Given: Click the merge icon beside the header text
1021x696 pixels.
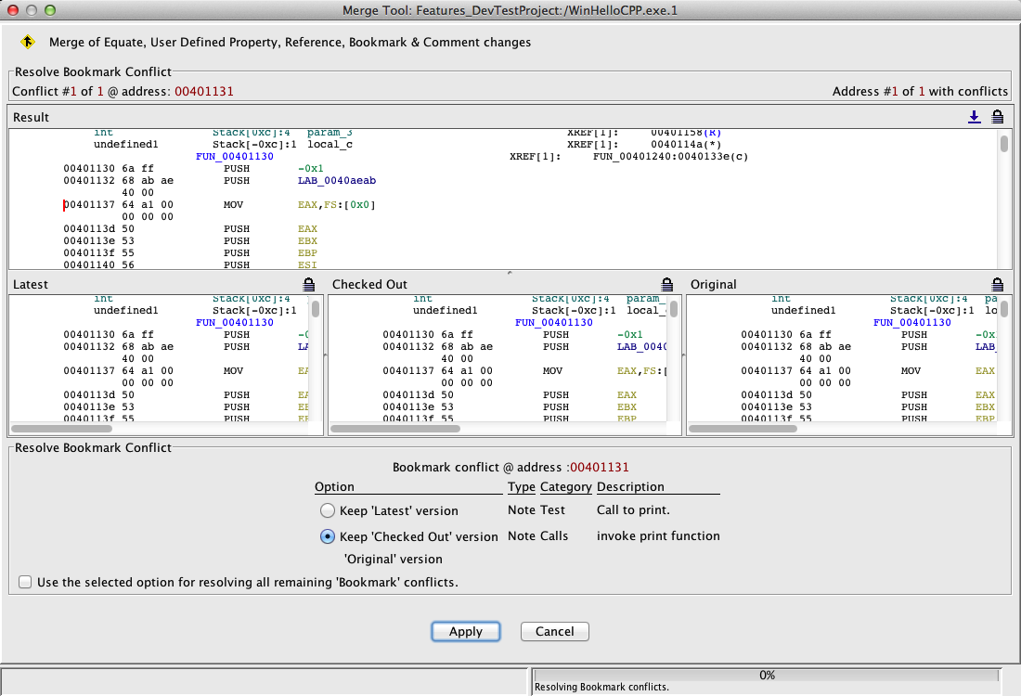Looking at the screenshot, I should point(28,42).
